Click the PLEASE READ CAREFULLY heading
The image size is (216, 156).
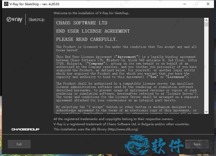click(x=87, y=39)
